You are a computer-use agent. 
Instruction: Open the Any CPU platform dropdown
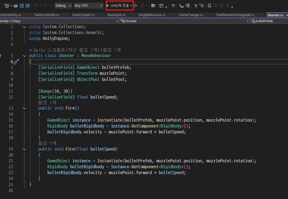88,6
